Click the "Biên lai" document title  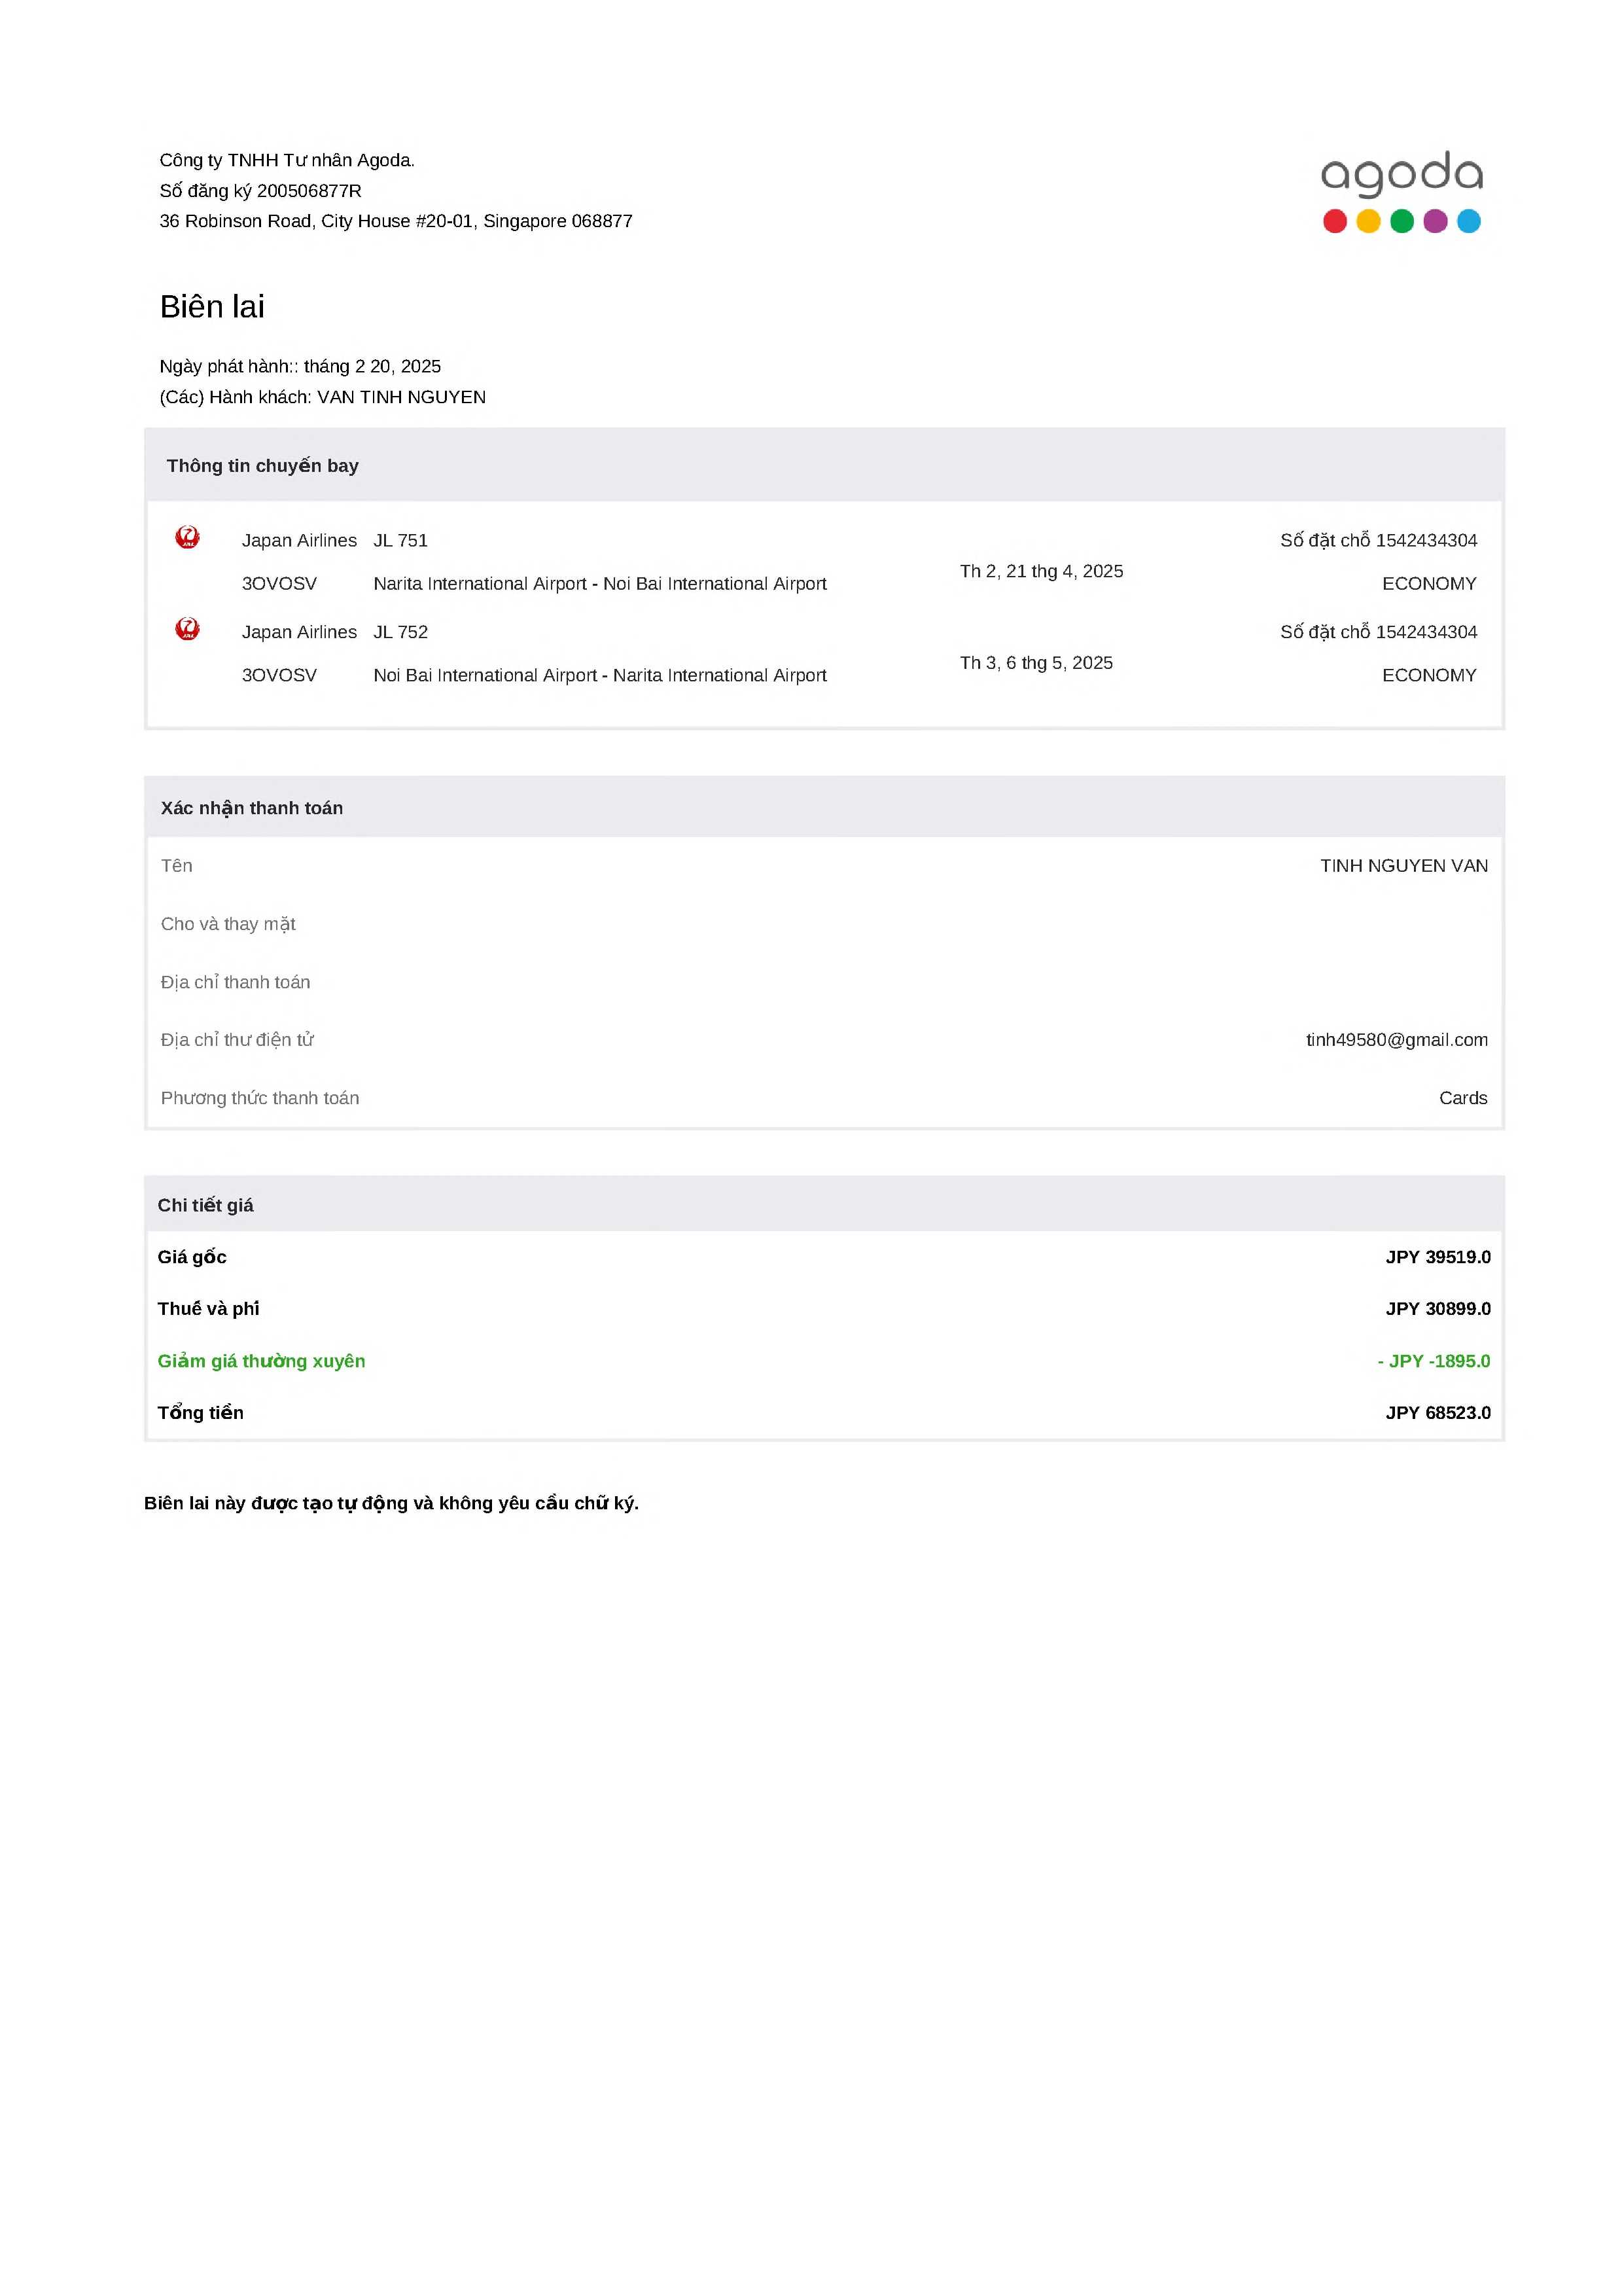[x=212, y=307]
